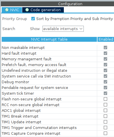Check the TIM1 Update interrupt box
This screenshot has height=137, width=114.
[x=105, y=122]
